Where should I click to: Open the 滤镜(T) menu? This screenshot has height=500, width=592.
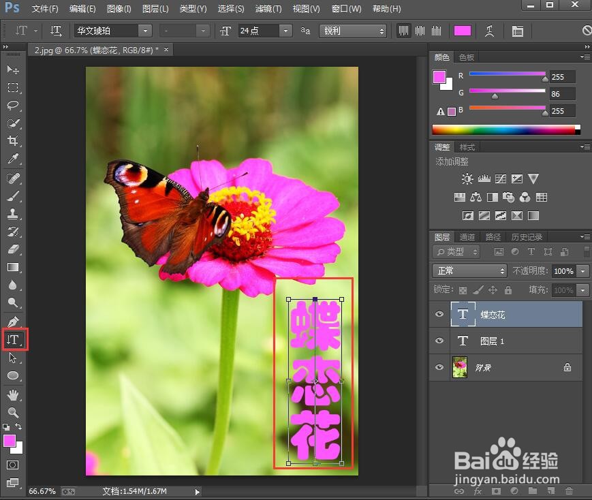click(268, 9)
